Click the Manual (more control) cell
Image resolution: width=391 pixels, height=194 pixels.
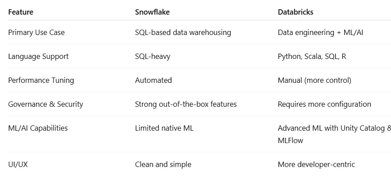point(314,80)
